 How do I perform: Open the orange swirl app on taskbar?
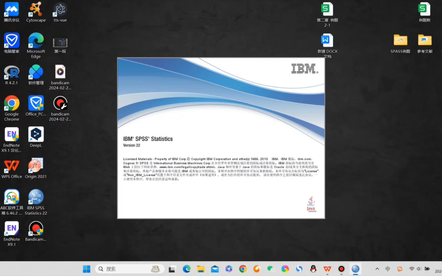[257, 269]
